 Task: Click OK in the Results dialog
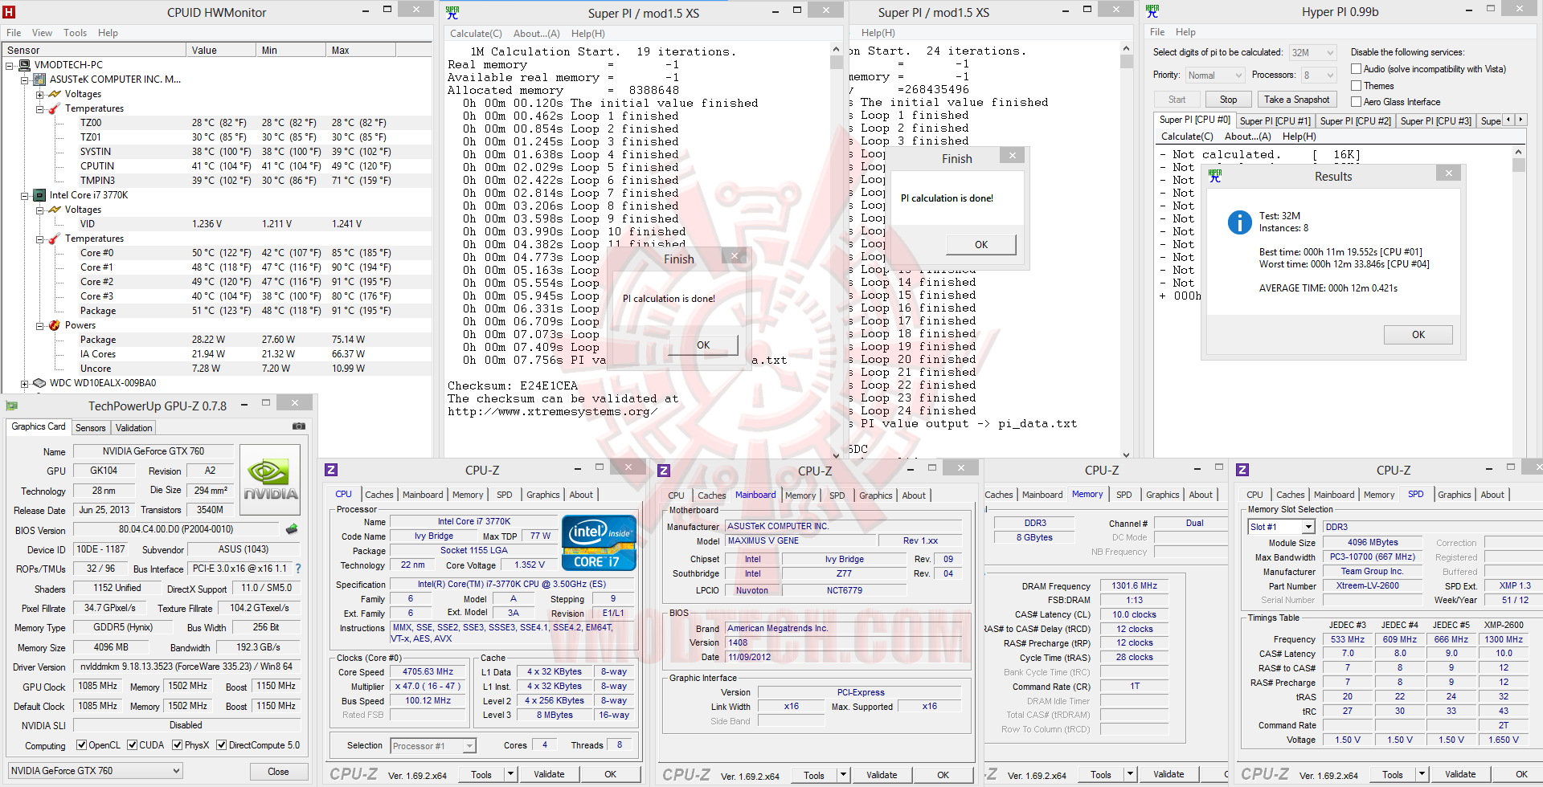click(x=1418, y=335)
